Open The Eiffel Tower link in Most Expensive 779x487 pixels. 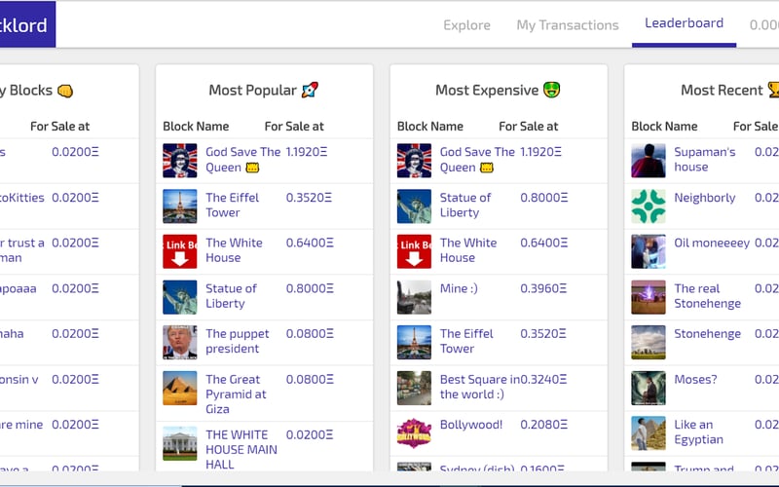[x=466, y=341]
